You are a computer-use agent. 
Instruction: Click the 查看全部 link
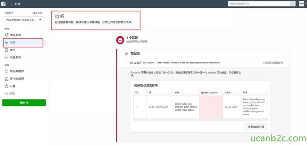coord(38,13)
